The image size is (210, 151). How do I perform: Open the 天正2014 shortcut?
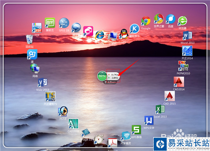click(x=187, y=51)
